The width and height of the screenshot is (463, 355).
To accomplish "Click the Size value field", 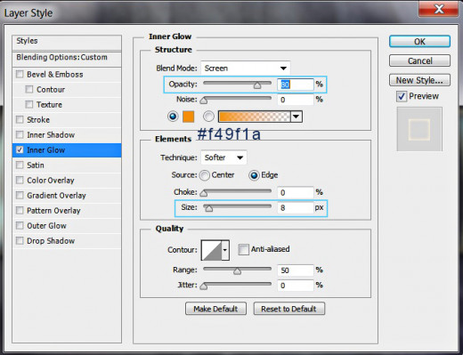I will pyautogui.click(x=296, y=207).
